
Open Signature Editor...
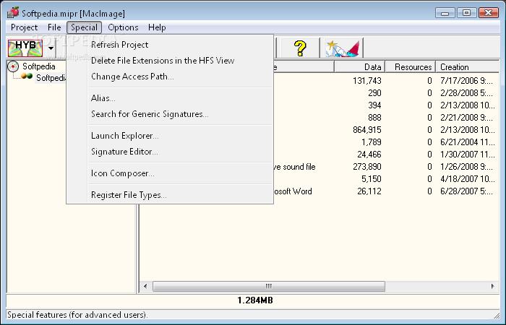pos(170,152)
